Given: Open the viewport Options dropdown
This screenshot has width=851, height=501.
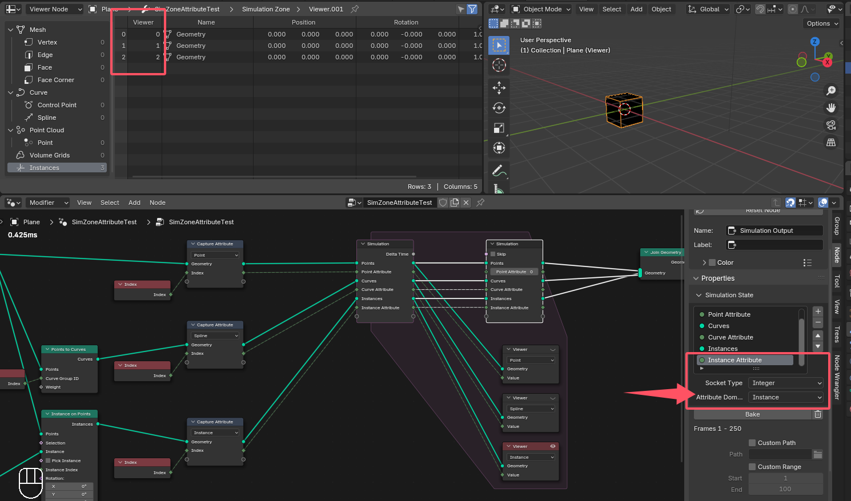Looking at the screenshot, I should click(x=822, y=23).
